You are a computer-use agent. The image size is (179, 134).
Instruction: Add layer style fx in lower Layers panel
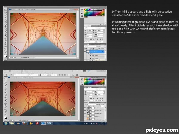(x=90, y=121)
